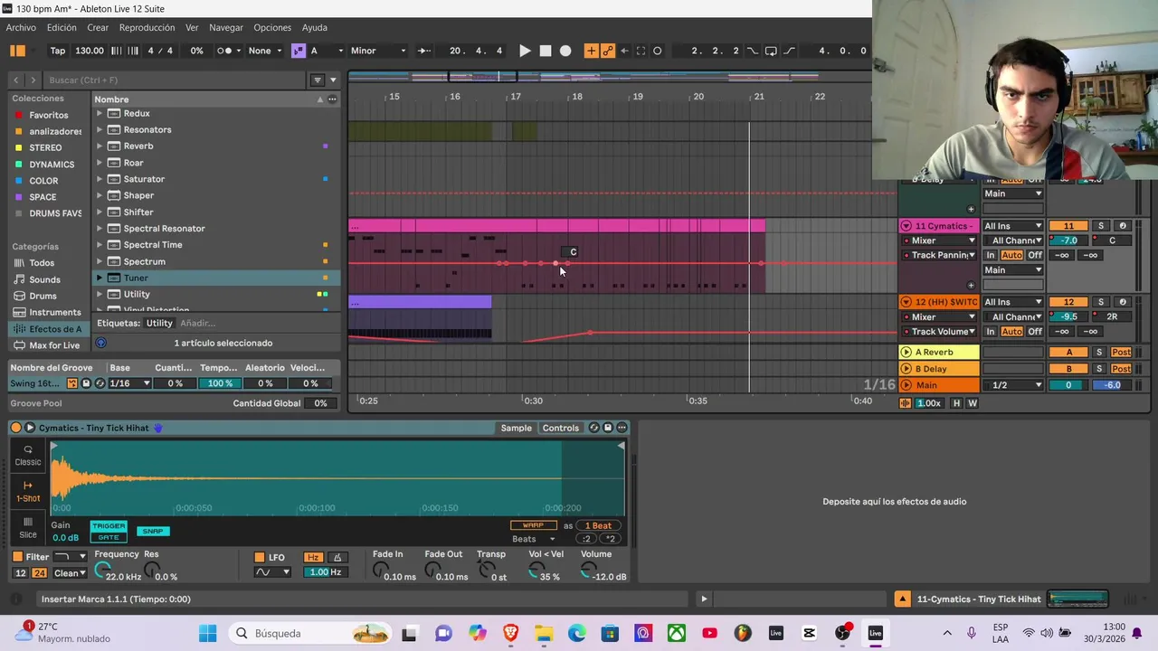The height and width of the screenshot is (651, 1158).
Task: Toggle the WARP button
Action: point(534,525)
